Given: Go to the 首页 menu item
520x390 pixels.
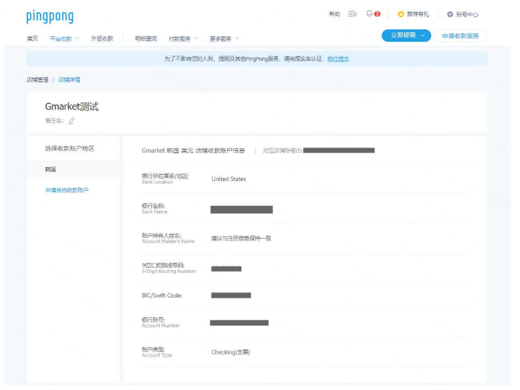Looking at the screenshot, I should tap(32, 39).
